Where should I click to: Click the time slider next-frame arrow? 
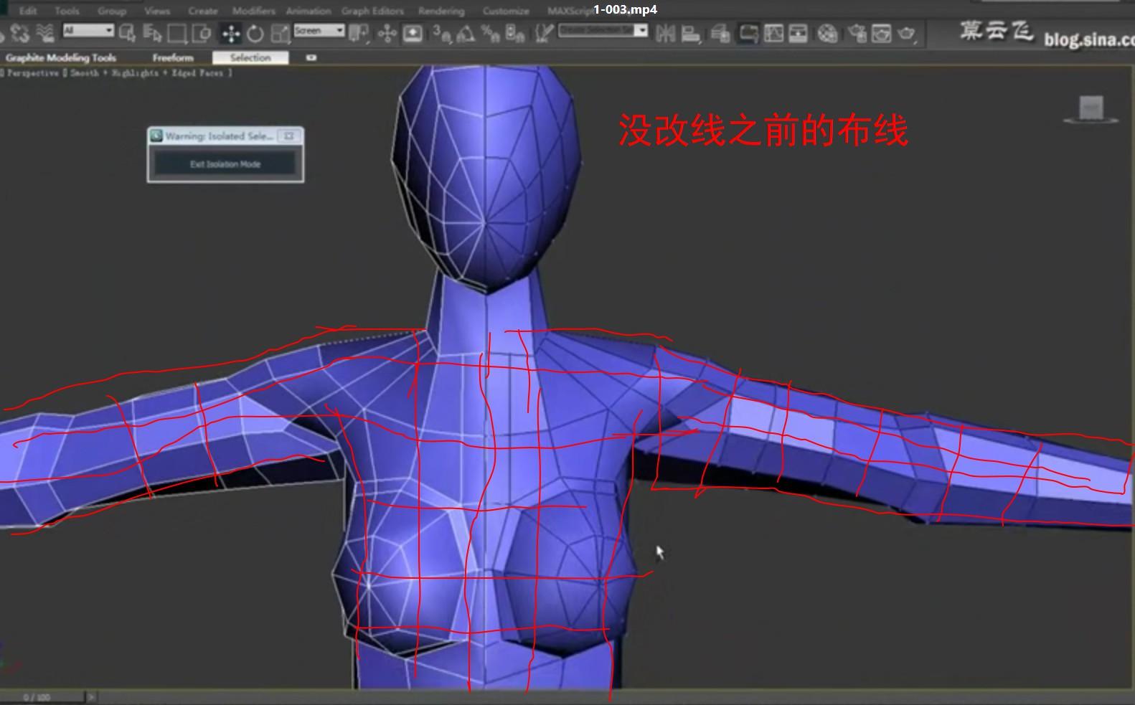[x=91, y=697]
